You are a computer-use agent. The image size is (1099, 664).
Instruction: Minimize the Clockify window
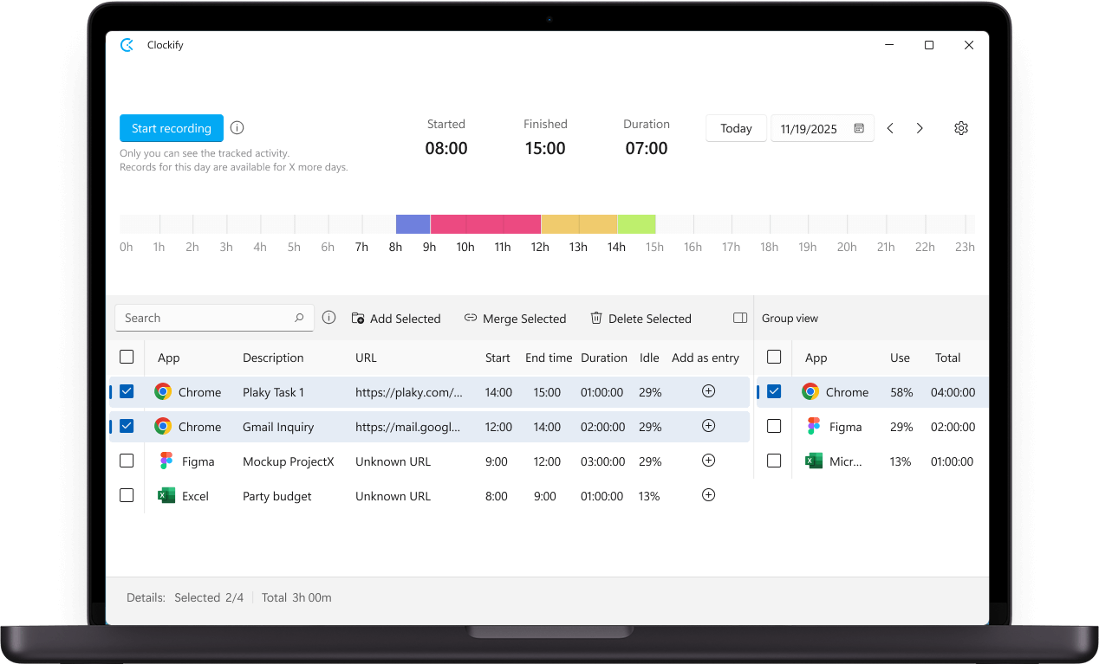point(889,45)
